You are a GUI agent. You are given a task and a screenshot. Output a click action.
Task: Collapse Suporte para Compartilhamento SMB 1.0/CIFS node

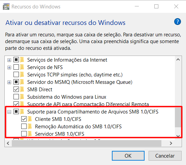point(9,112)
